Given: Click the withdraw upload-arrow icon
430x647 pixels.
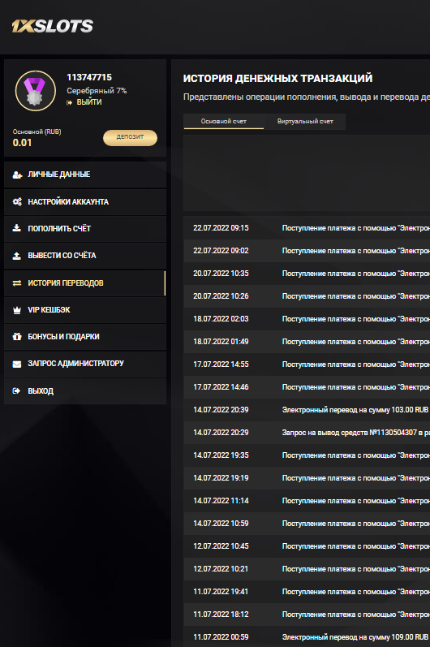Looking at the screenshot, I should coord(16,256).
